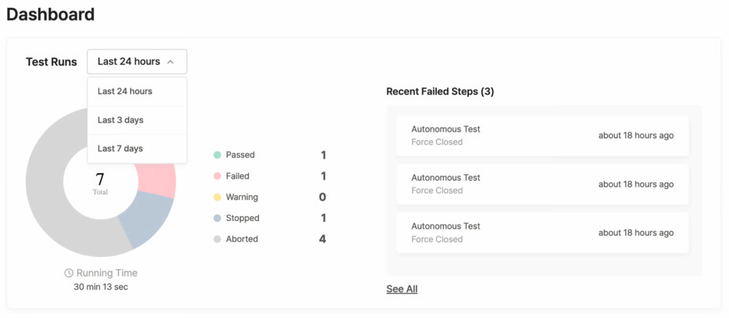Viewport: 729px width, 318px height.
Task: Click the gray Aborted legend dot
Action: [x=217, y=240]
